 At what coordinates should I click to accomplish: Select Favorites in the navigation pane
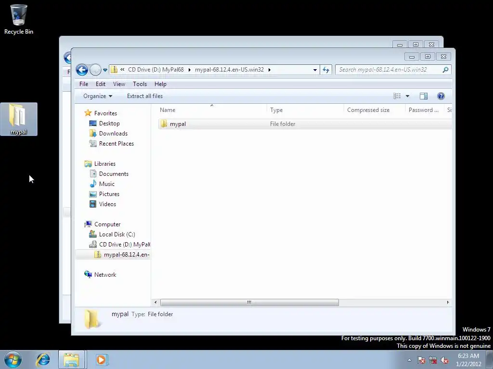[x=105, y=113]
